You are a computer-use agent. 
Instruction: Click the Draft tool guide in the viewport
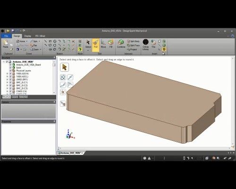tap(70, 85)
